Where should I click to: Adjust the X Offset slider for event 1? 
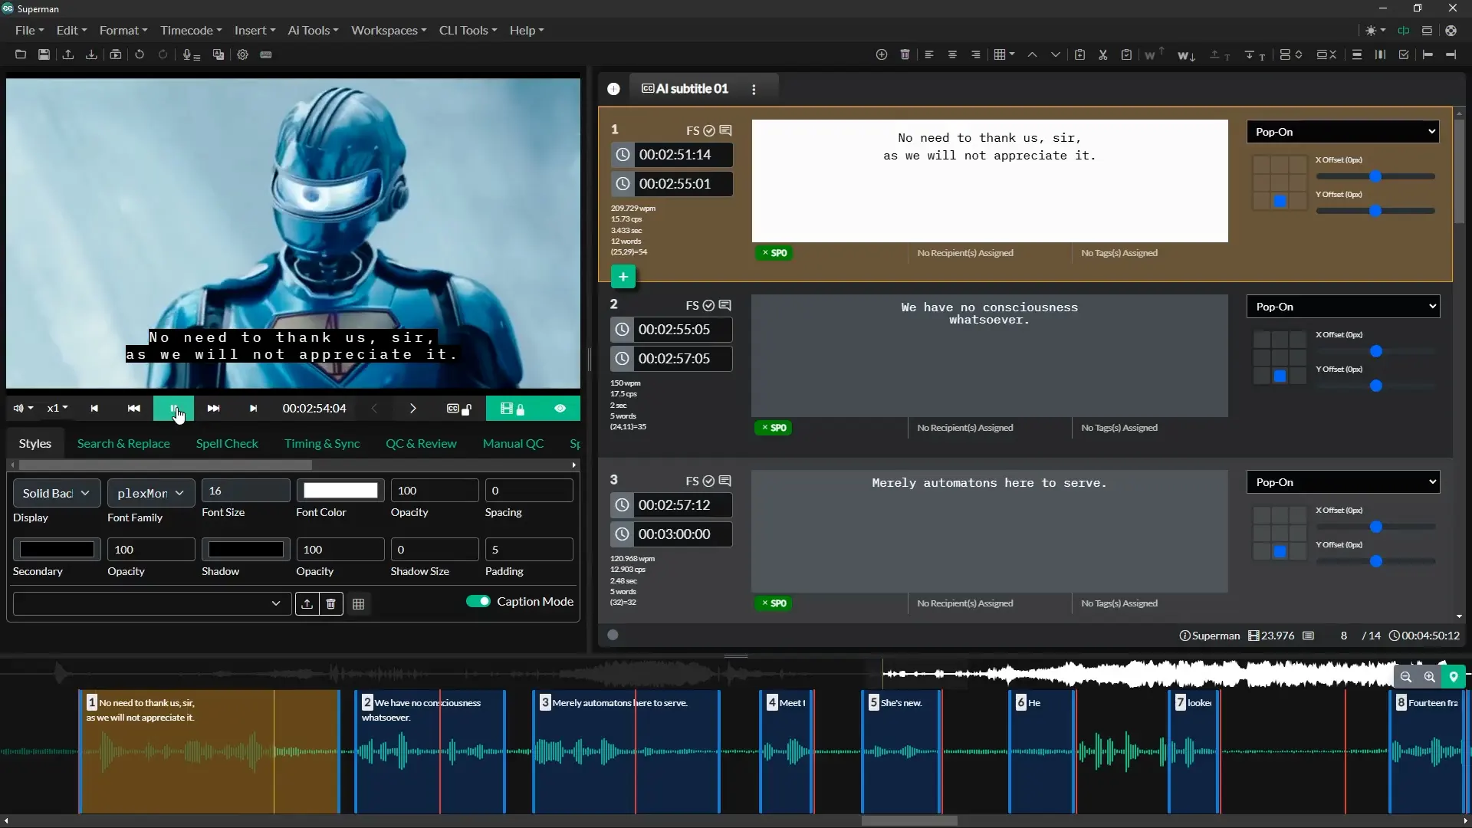click(1375, 176)
